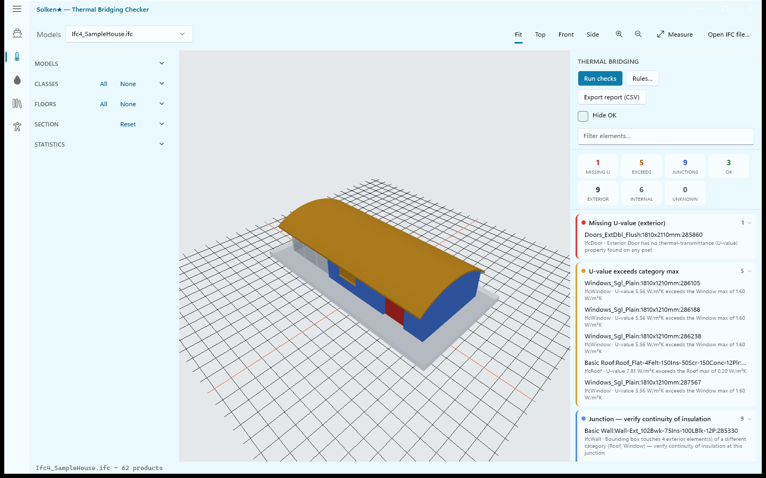Open IFC file from toolbar

[x=728, y=35]
